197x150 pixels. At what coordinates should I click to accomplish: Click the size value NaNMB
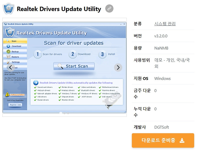coord(161,48)
